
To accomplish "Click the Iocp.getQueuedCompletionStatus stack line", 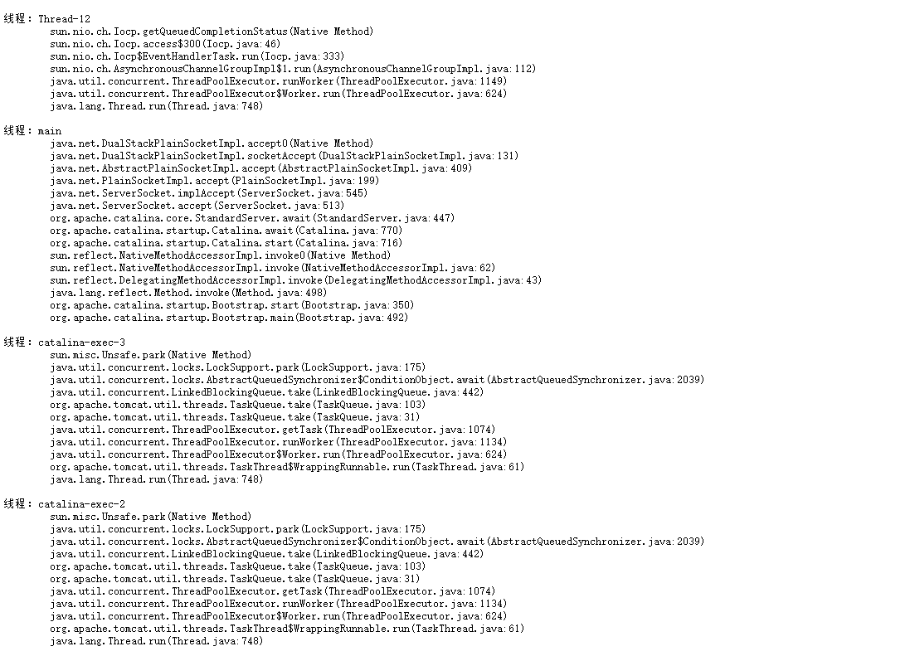I will click(x=212, y=32).
